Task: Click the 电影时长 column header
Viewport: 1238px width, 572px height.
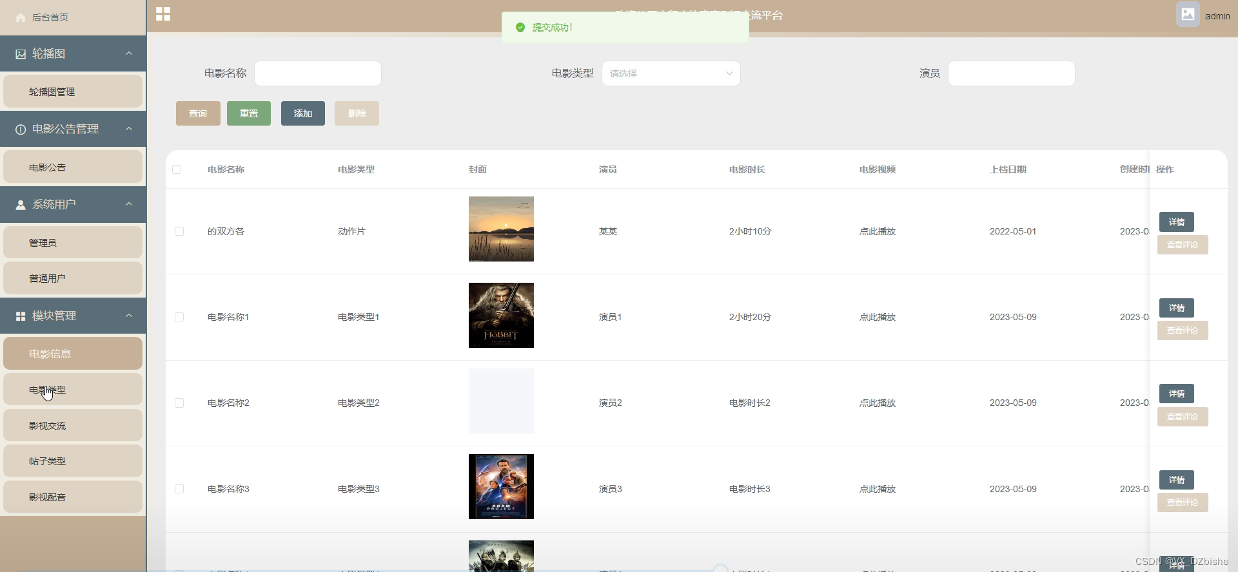Action: (x=747, y=169)
